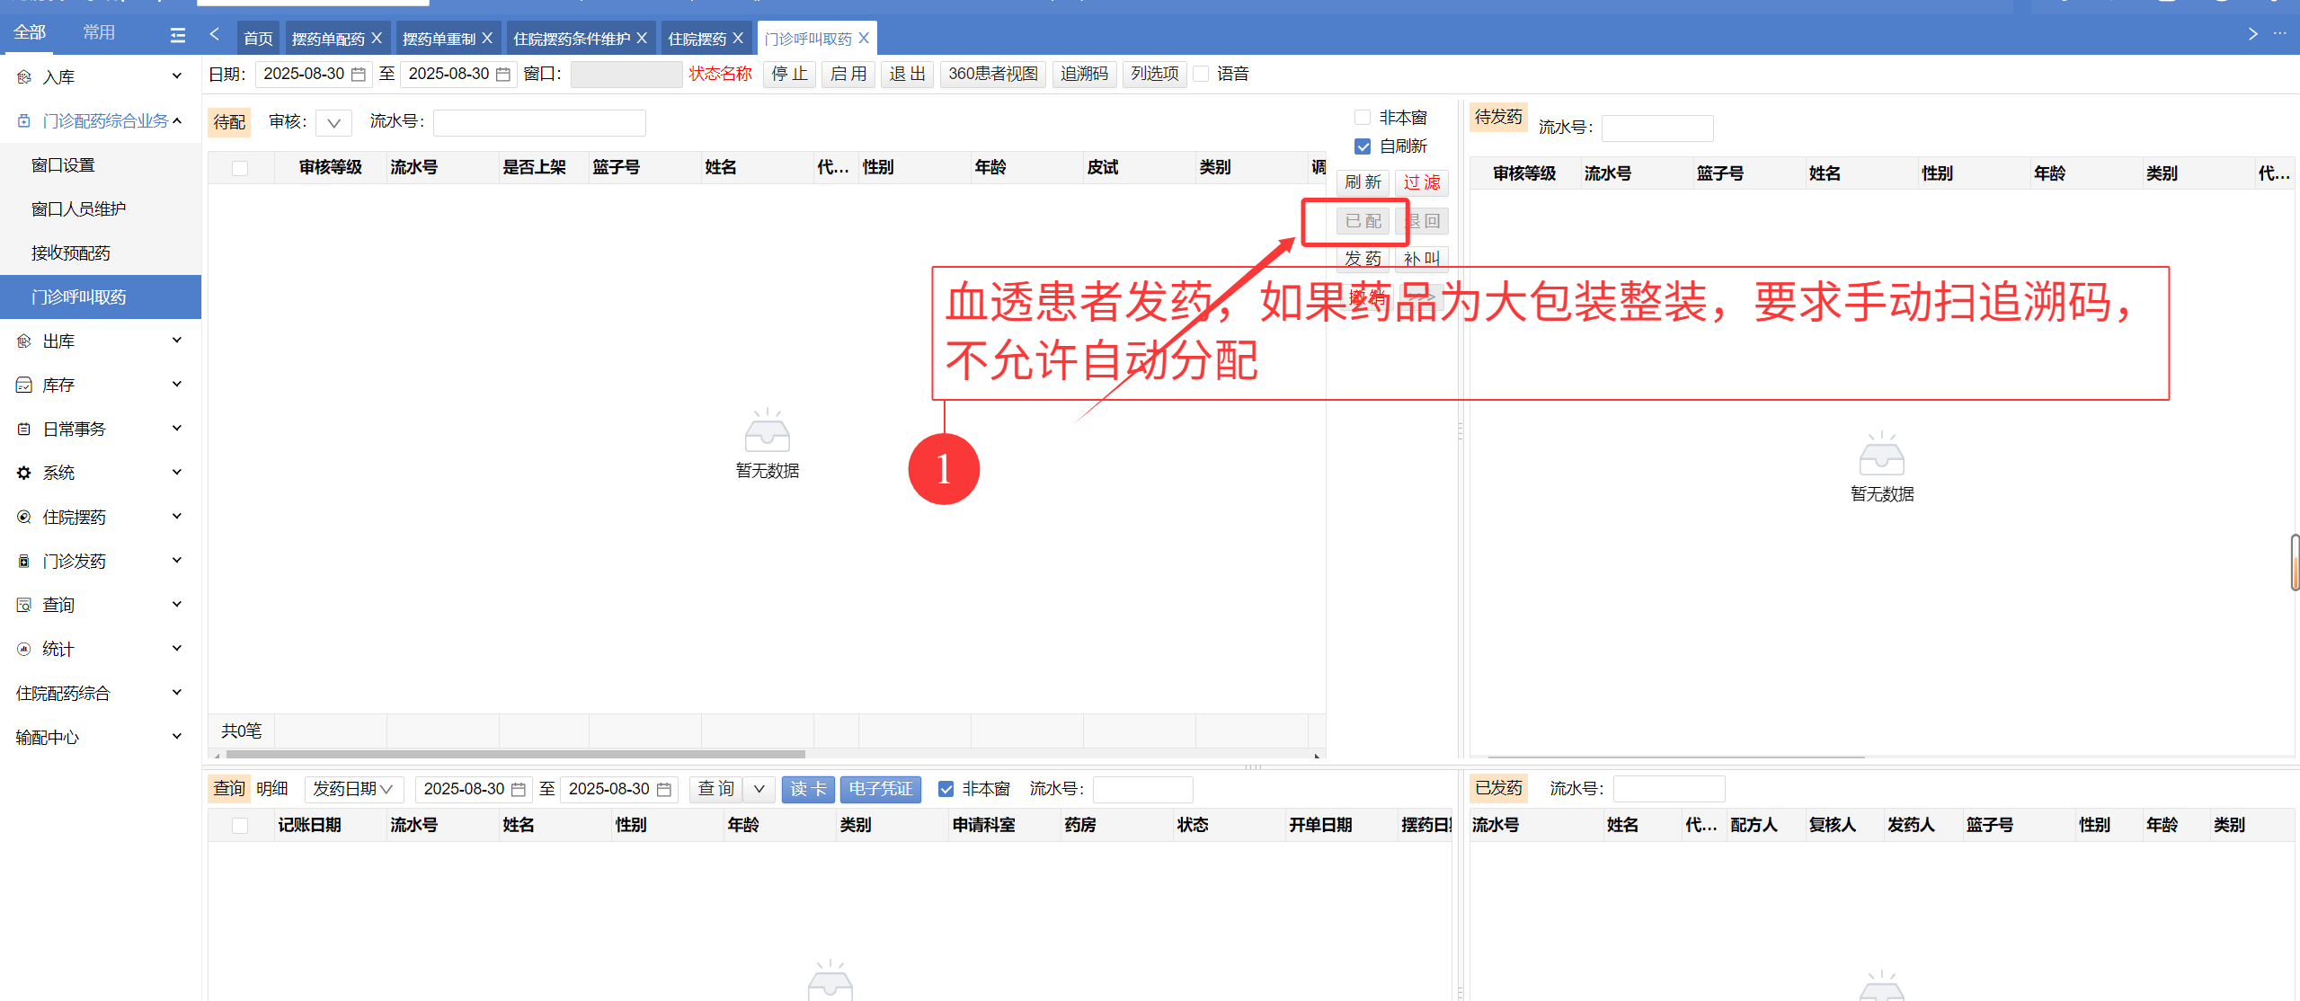Click the 统计 statistics icon
2300x1001 pixels.
click(24, 649)
